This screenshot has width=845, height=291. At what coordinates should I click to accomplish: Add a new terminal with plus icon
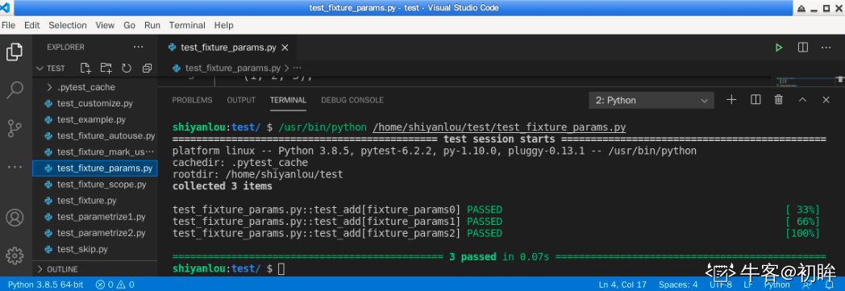click(x=731, y=100)
